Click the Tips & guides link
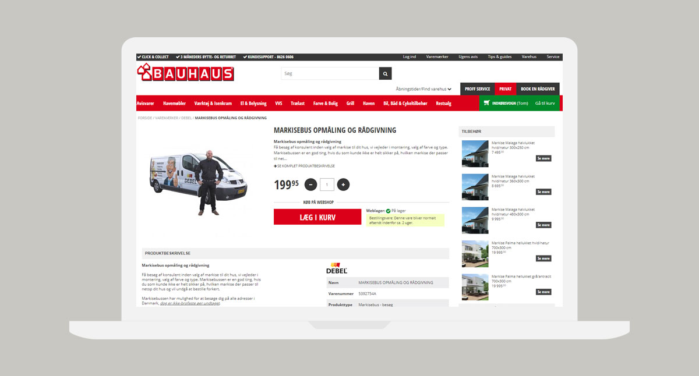Viewport: 699px width, 376px height. tap(500, 57)
